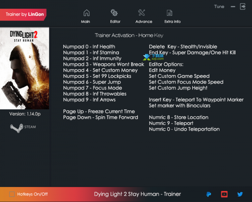Minimize the trainer window
The image size is (252, 202).
(233, 7)
